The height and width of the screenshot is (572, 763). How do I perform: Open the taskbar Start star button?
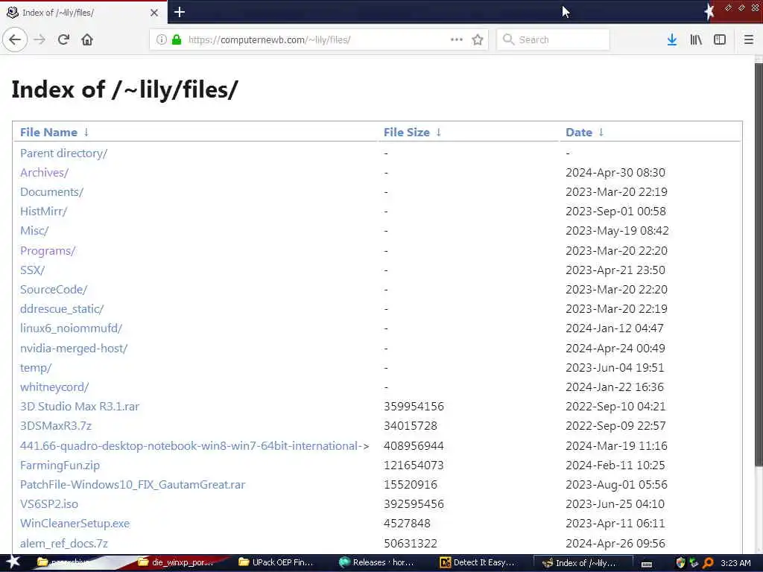13,562
